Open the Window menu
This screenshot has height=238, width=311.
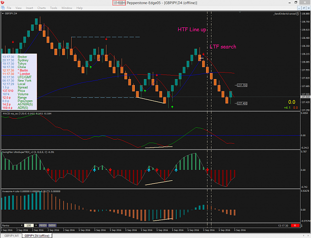(x=67, y=8)
